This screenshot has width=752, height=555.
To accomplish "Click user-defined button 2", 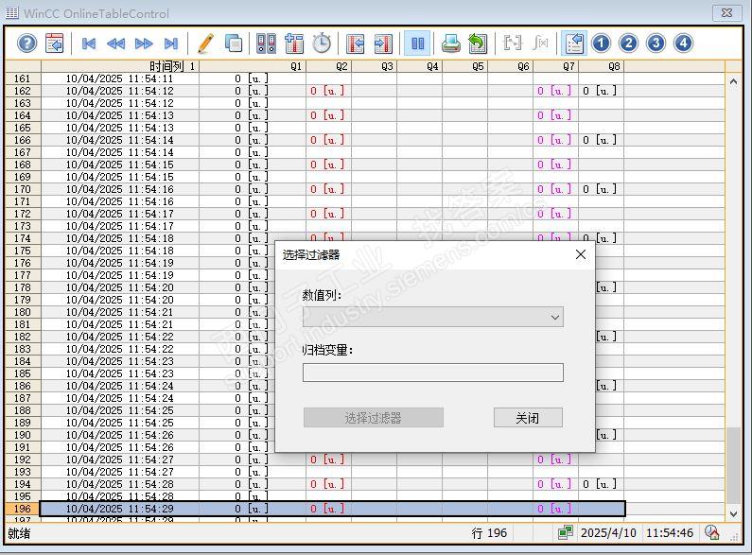I will (628, 43).
